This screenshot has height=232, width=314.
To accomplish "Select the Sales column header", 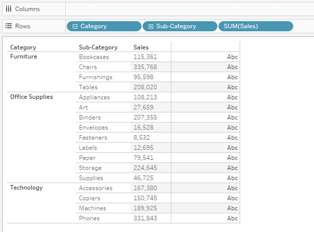I will [x=141, y=47].
